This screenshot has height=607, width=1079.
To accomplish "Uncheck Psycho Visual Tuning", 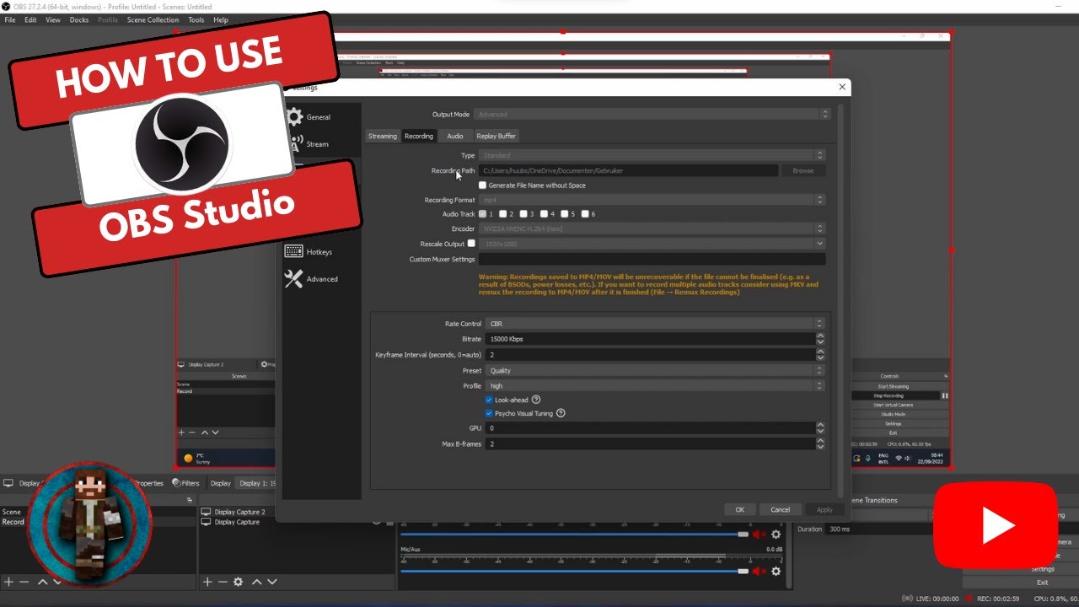I will coord(489,413).
